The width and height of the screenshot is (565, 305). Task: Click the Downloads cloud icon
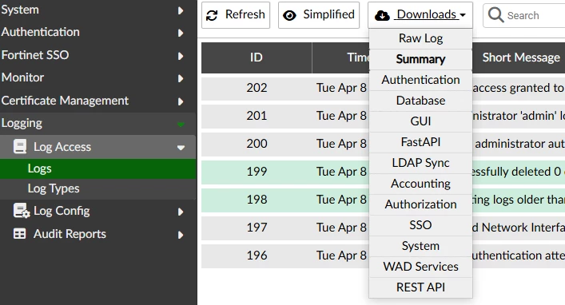(382, 15)
